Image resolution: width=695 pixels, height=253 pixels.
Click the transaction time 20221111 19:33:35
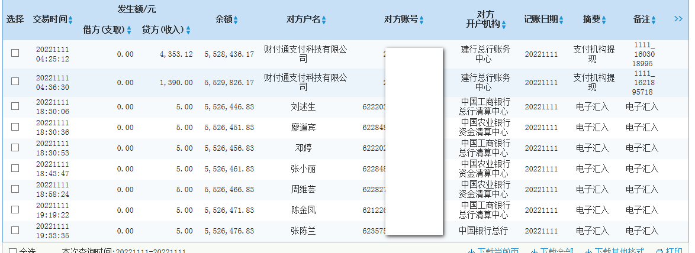52,231
